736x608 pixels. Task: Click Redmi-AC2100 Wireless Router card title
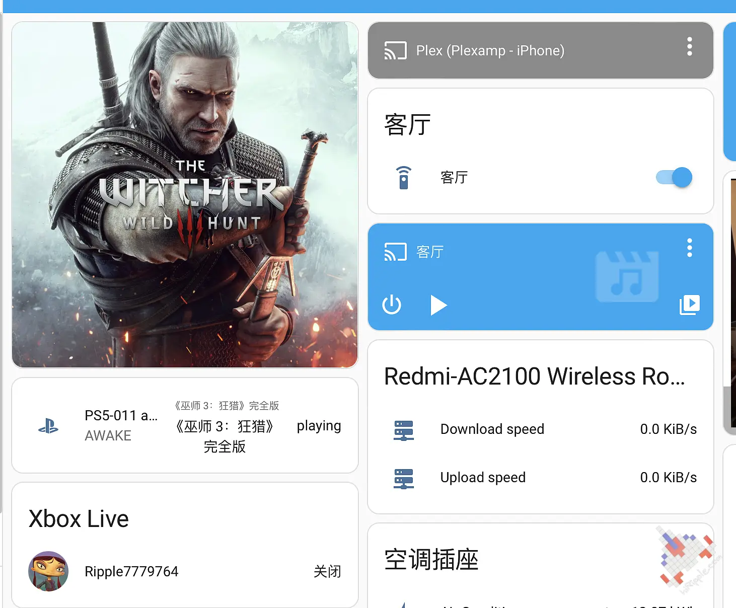[x=535, y=376]
